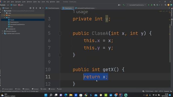The width and height of the screenshot is (173, 97).
Task: Click the Windows Start button
Action: click(46, 95)
